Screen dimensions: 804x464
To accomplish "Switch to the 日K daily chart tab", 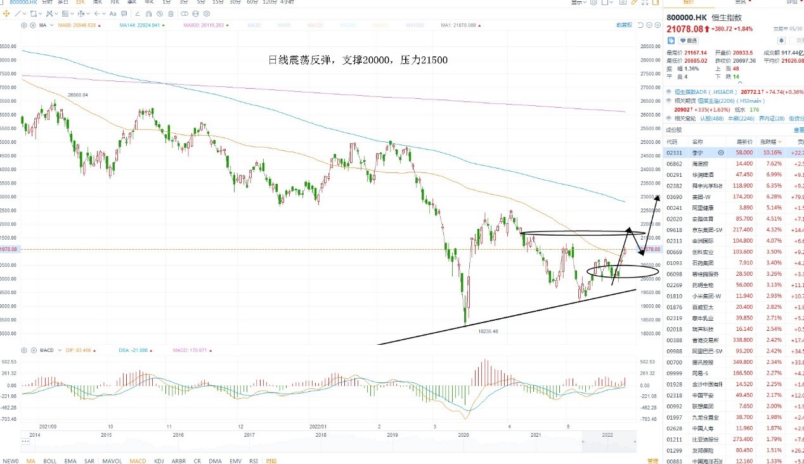I will [x=81, y=3].
